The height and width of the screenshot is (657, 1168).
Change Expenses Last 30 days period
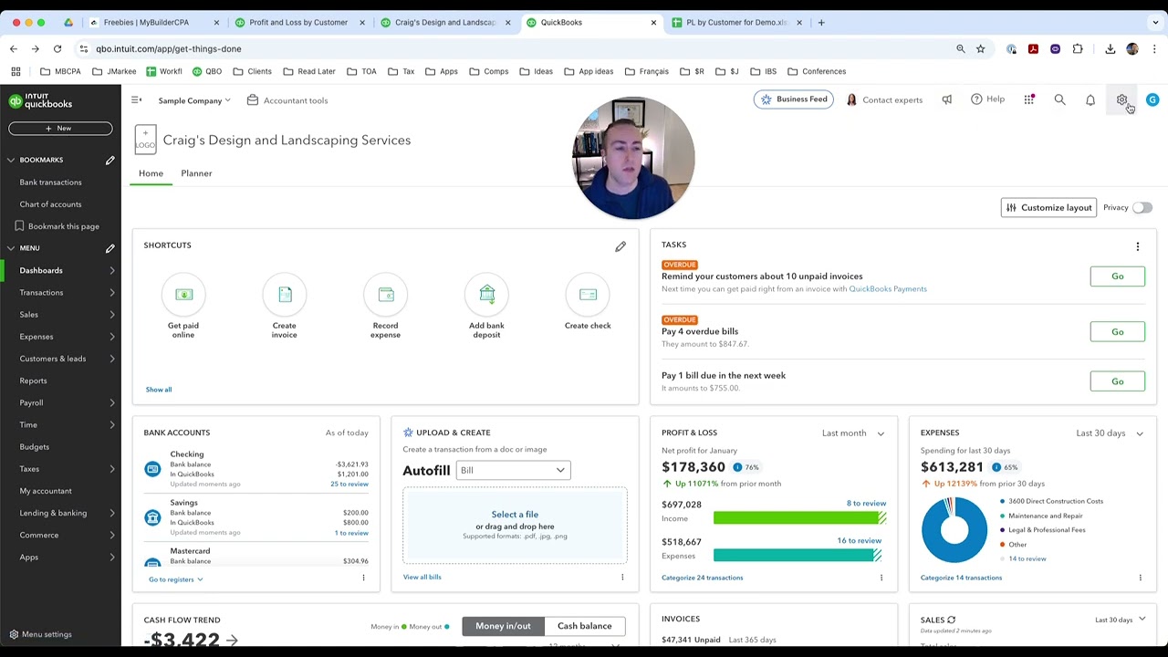point(1110,433)
